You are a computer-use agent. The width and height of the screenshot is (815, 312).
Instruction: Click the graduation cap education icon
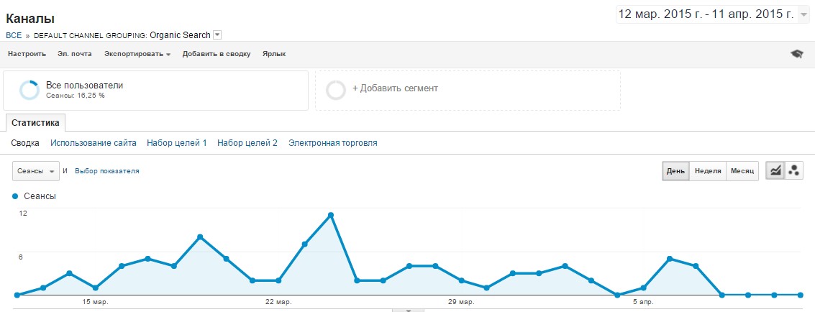[796, 54]
